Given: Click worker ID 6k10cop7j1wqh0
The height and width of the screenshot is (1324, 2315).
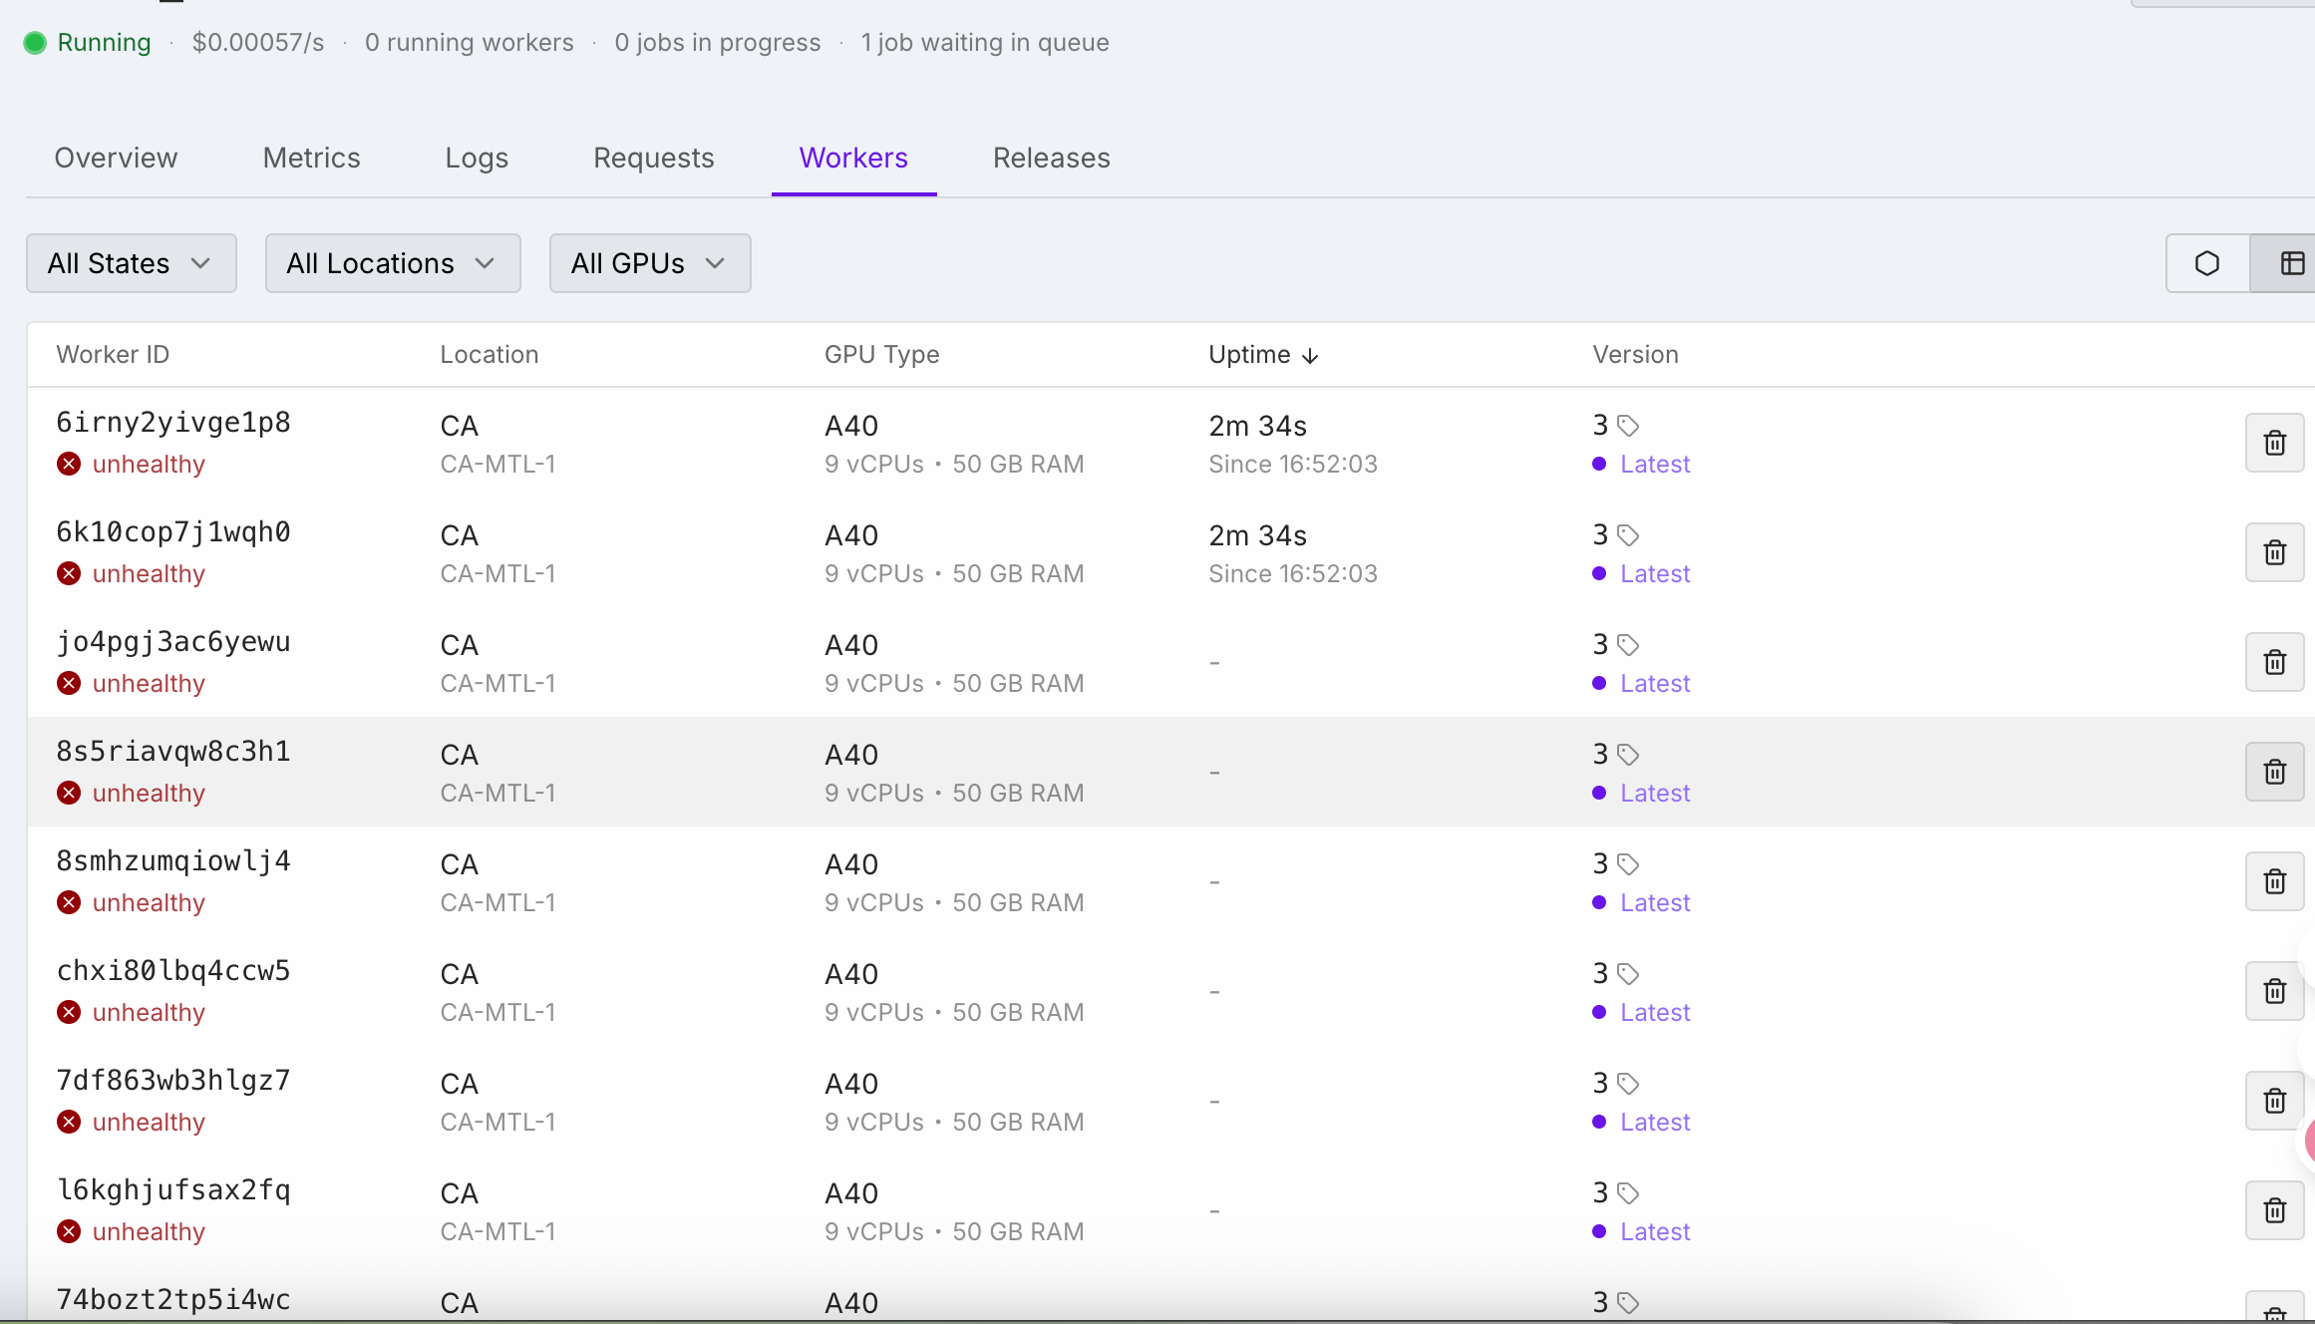Looking at the screenshot, I should [x=173, y=532].
